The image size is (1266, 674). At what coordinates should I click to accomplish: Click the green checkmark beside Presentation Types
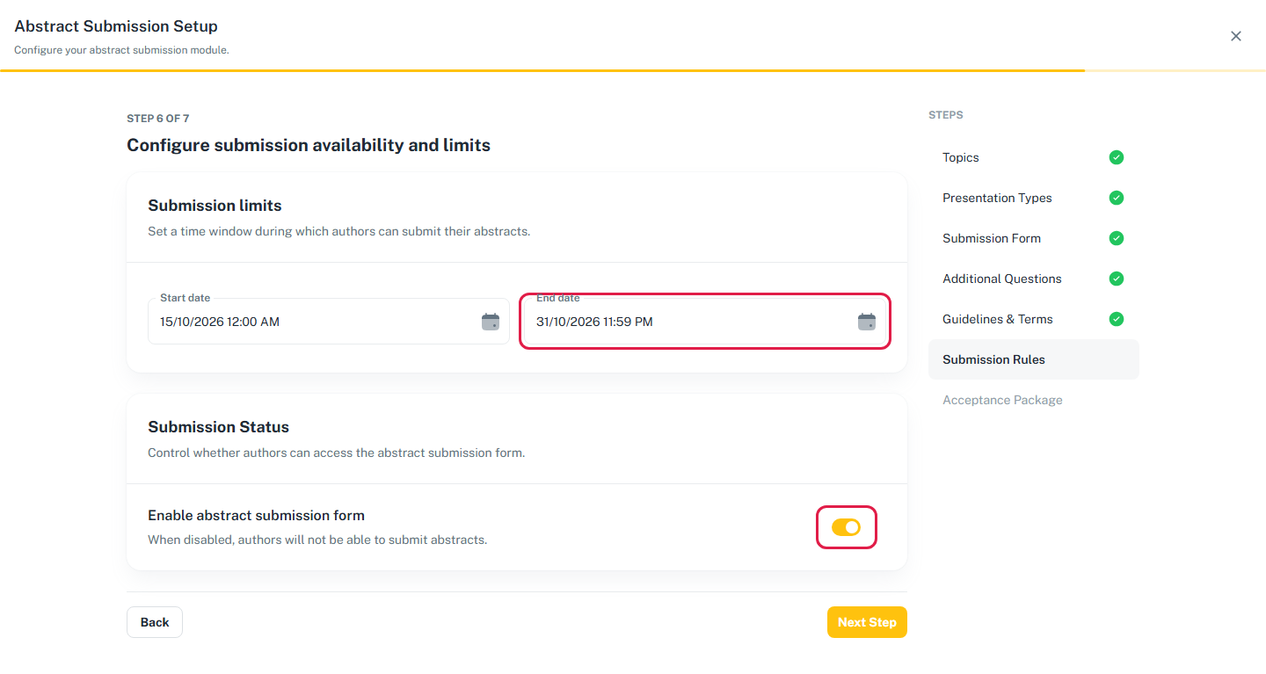[1117, 198]
